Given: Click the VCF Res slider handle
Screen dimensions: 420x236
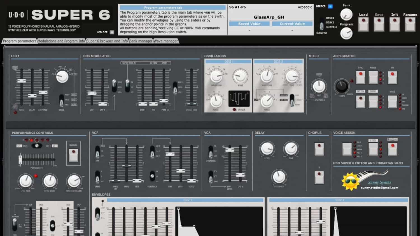Looking at the screenshot, I should pyautogui.click(x=137, y=181).
